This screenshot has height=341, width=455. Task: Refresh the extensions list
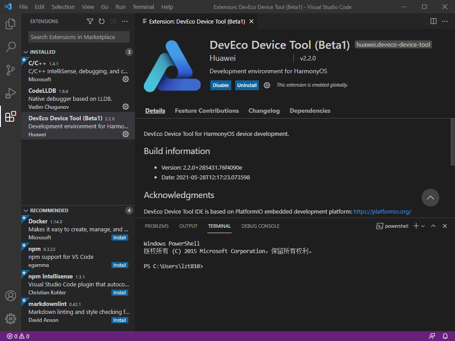point(102,21)
